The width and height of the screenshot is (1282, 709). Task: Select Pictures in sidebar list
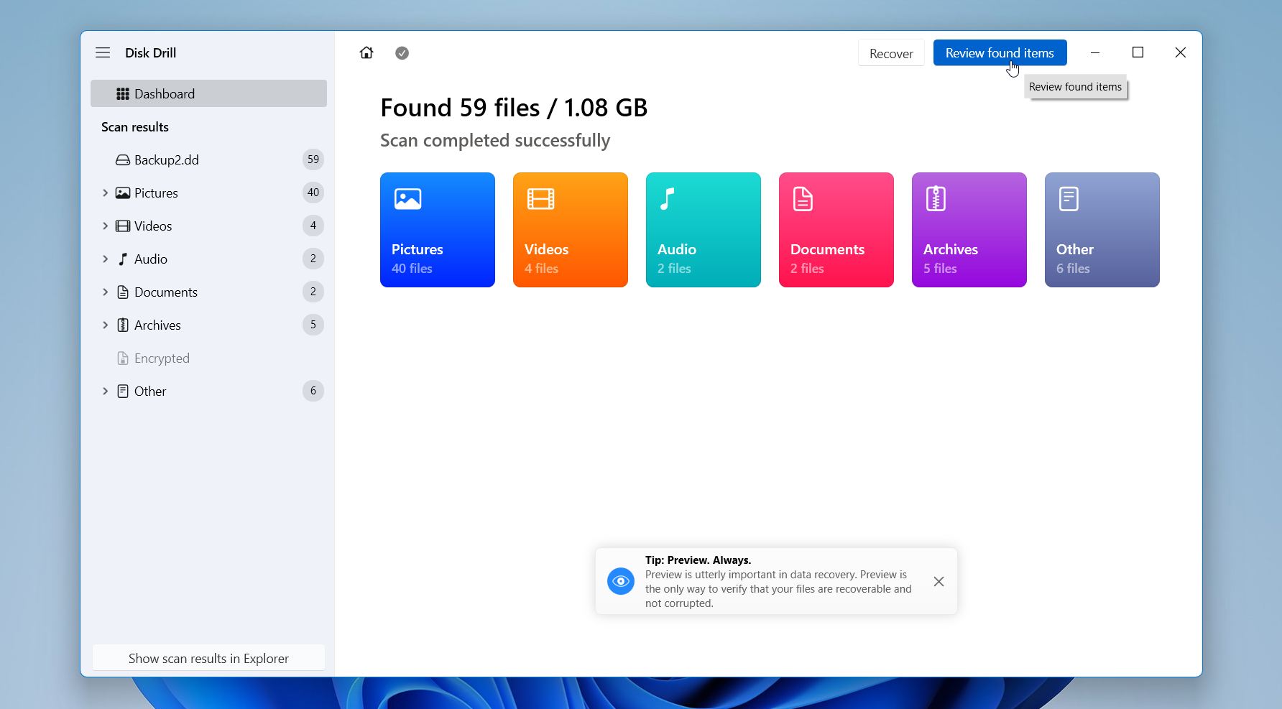click(x=208, y=193)
